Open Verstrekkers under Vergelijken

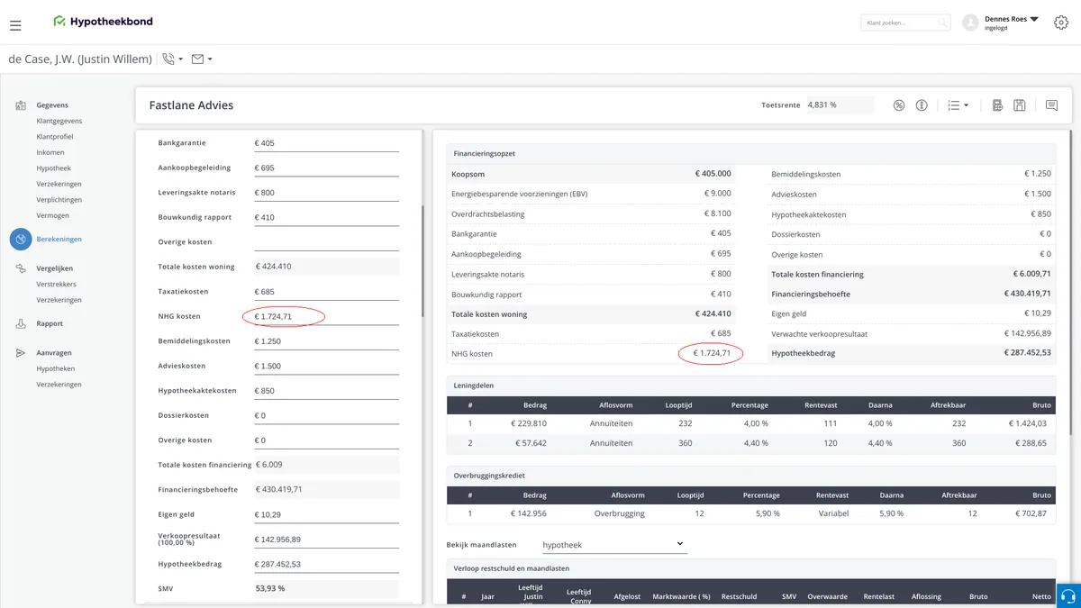(x=56, y=285)
